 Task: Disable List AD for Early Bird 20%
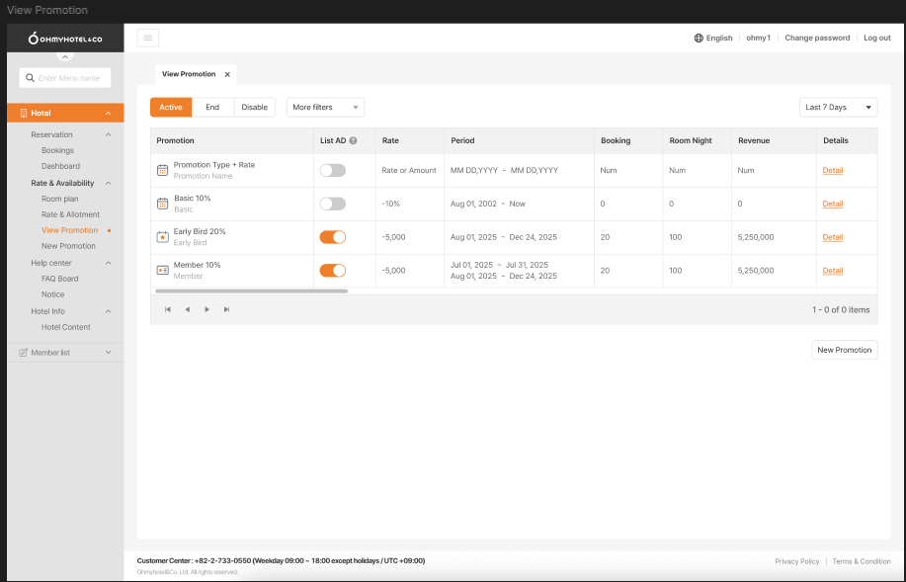332,237
